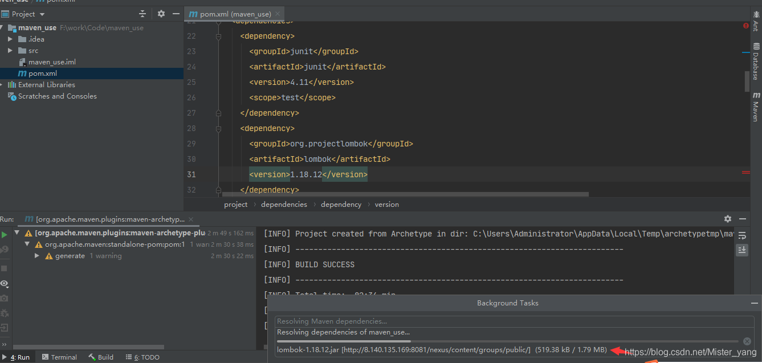Fold the junit dependency block at line 22
Viewport: 762px width, 363px height.
(218, 36)
